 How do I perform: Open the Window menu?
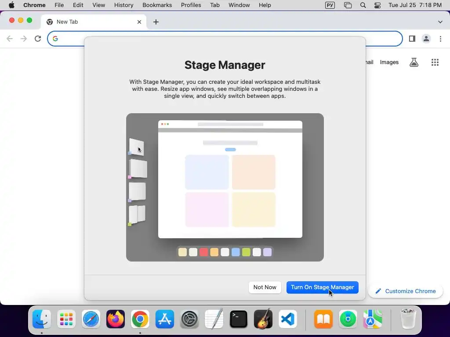coord(239,5)
